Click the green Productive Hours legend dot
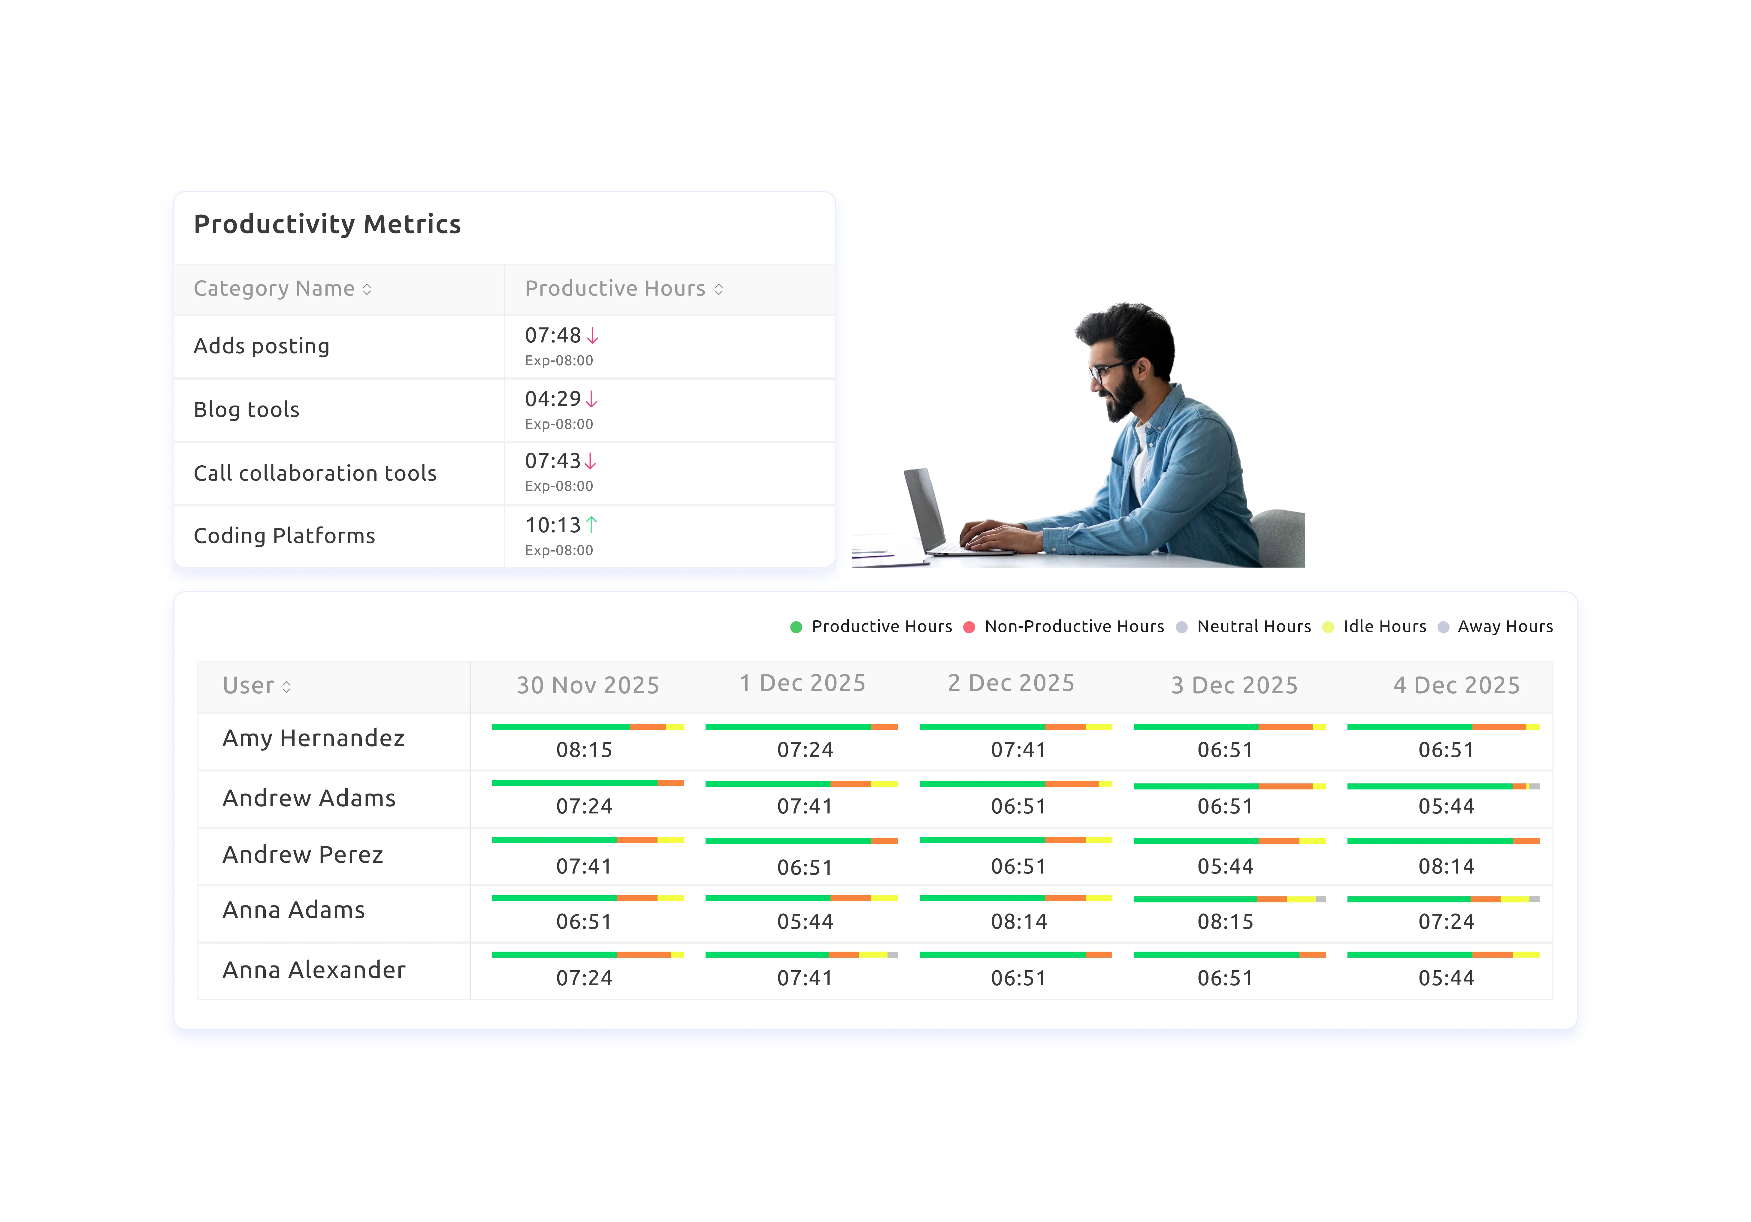The image size is (1751, 1222). pos(797,626)
